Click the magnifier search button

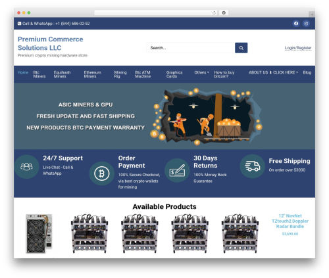(241, 48)
